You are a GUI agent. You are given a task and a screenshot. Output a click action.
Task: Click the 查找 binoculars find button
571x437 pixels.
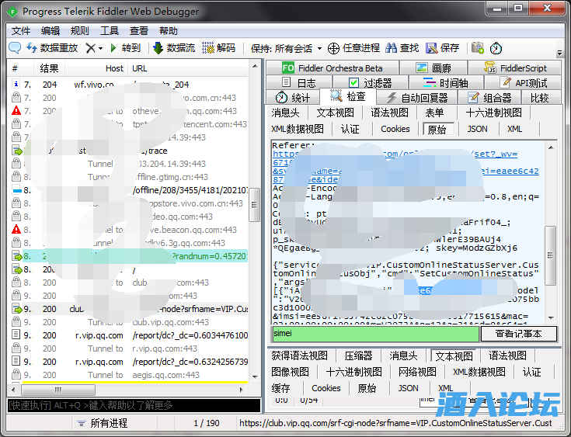(402, 47)
